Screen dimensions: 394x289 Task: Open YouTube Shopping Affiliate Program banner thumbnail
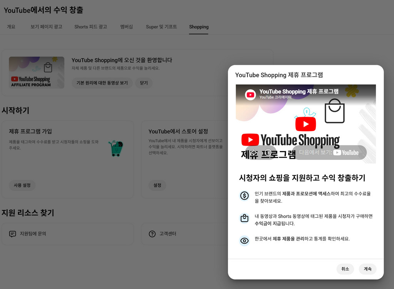point(37,72)
